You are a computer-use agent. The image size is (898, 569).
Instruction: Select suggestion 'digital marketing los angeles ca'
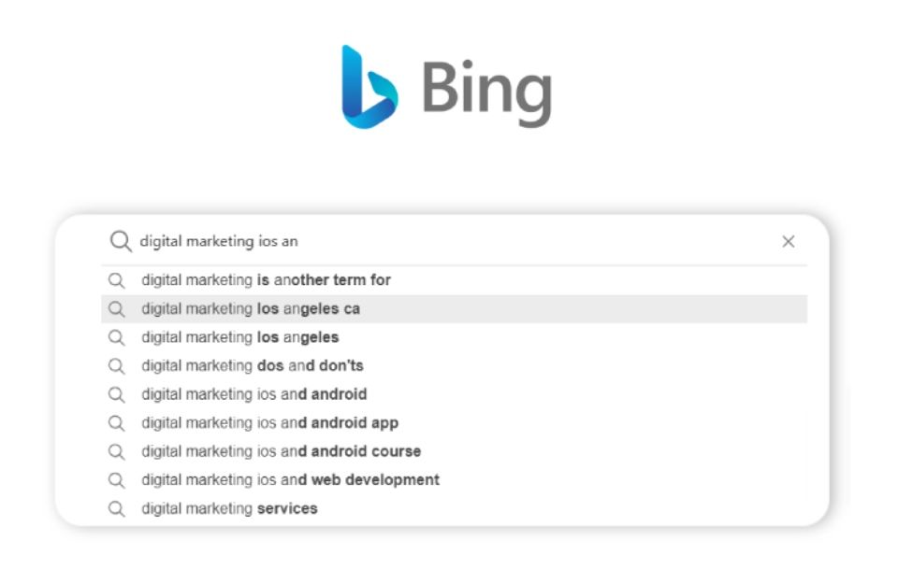click(251, 309)
